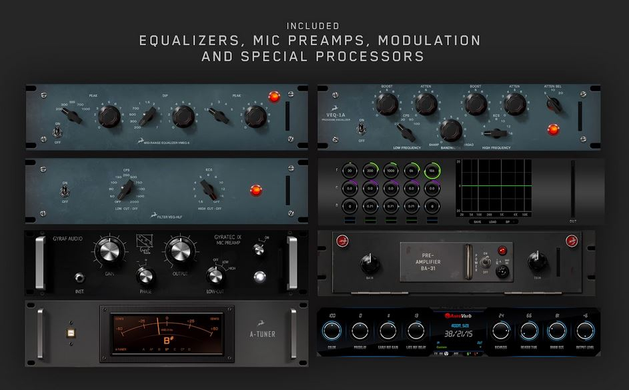Click SAVE under the EQ graph
This screenshot has width=629, height=390.
478,221
